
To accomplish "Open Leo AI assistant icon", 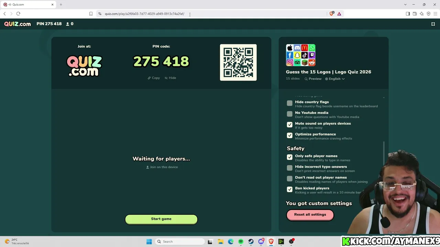I will click(x=421, y=14).
